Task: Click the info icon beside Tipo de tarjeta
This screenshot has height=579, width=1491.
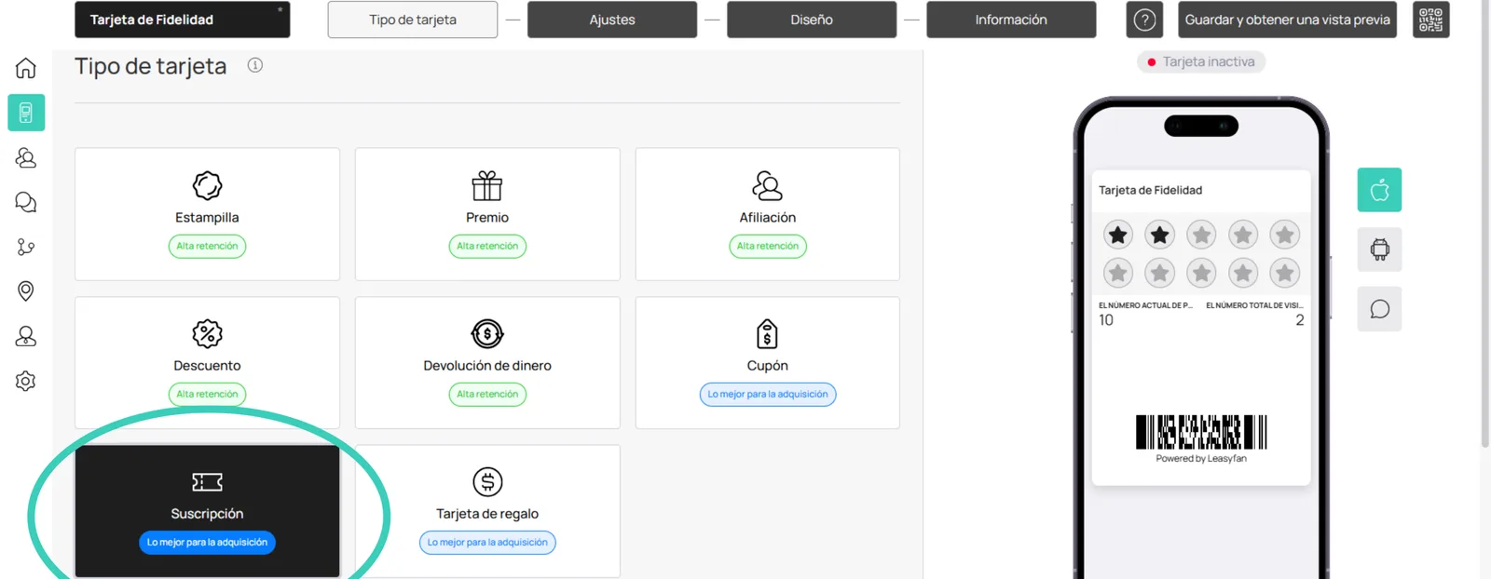Action: pyautogui.click(x=254, y=65)
